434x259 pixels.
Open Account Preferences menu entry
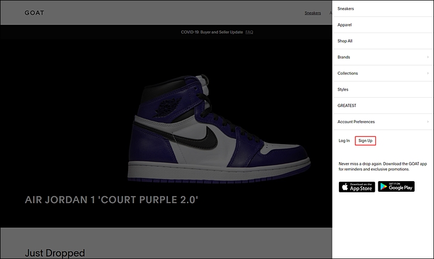coord(383,122)
